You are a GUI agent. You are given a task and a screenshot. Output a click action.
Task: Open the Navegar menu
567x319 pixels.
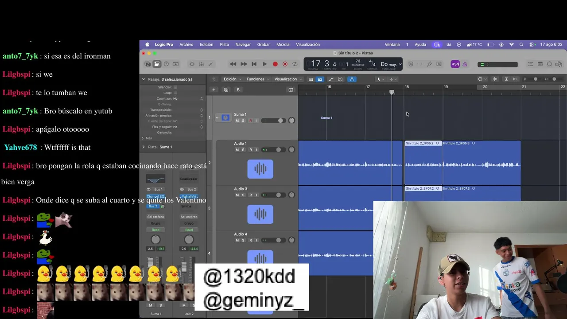point(243,44)
